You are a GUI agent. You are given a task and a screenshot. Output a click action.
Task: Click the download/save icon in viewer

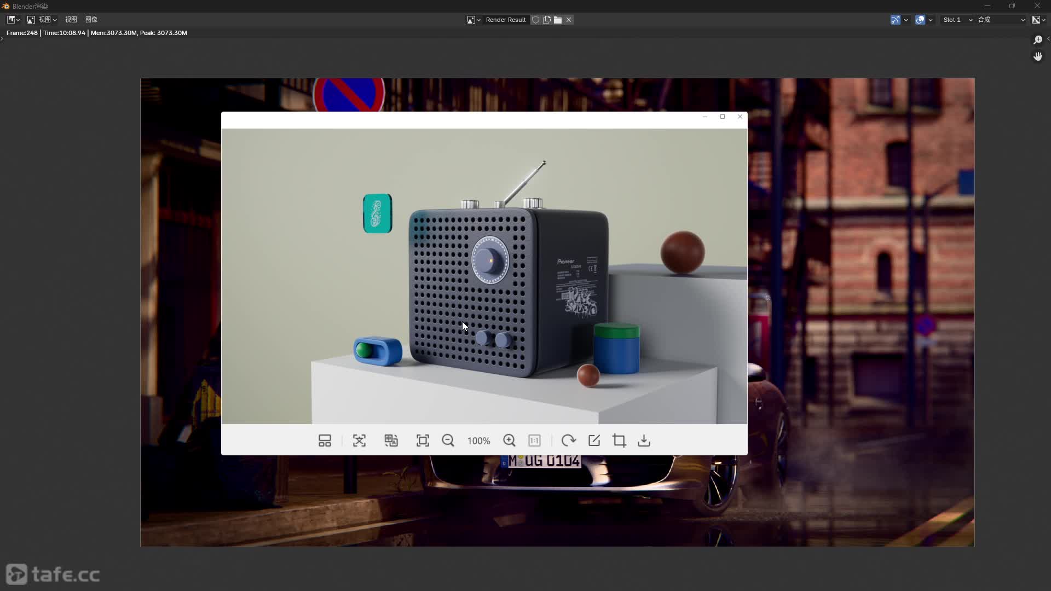tap(644, 441)
